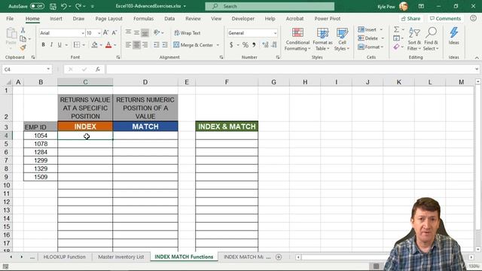Open the Data ribbon tab
Viewport: 482px width, 271px height.
pos(169,19)
